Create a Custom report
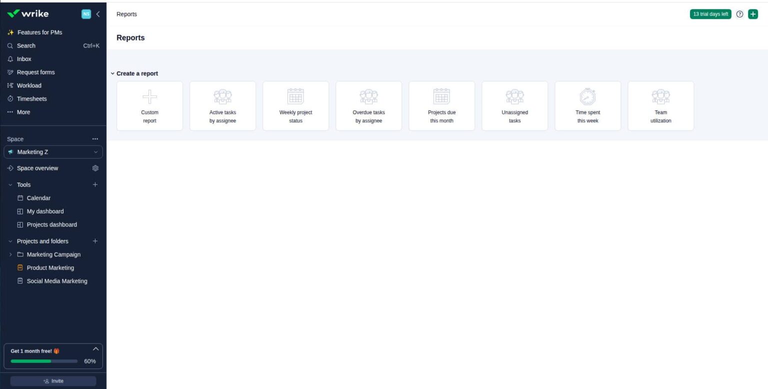 coord(149,105)
